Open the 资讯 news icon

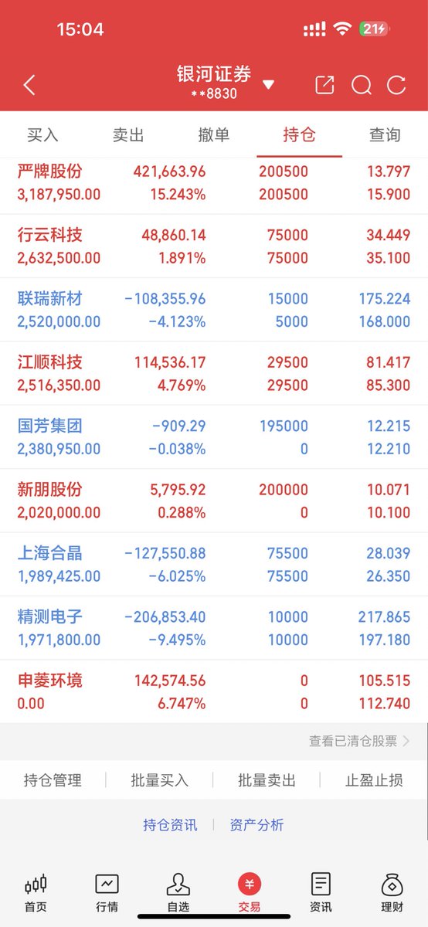(321, 884)
